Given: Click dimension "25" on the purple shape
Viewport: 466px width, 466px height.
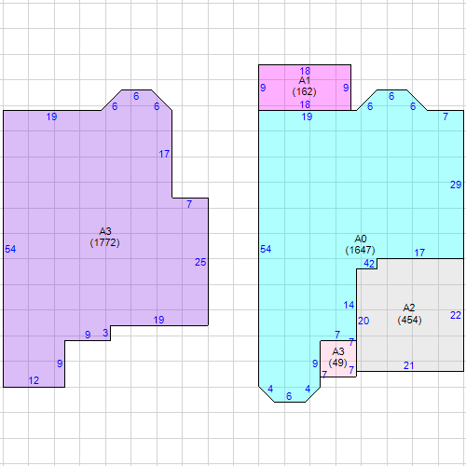Looking at the screenshot, I should [x=200, y=262].
